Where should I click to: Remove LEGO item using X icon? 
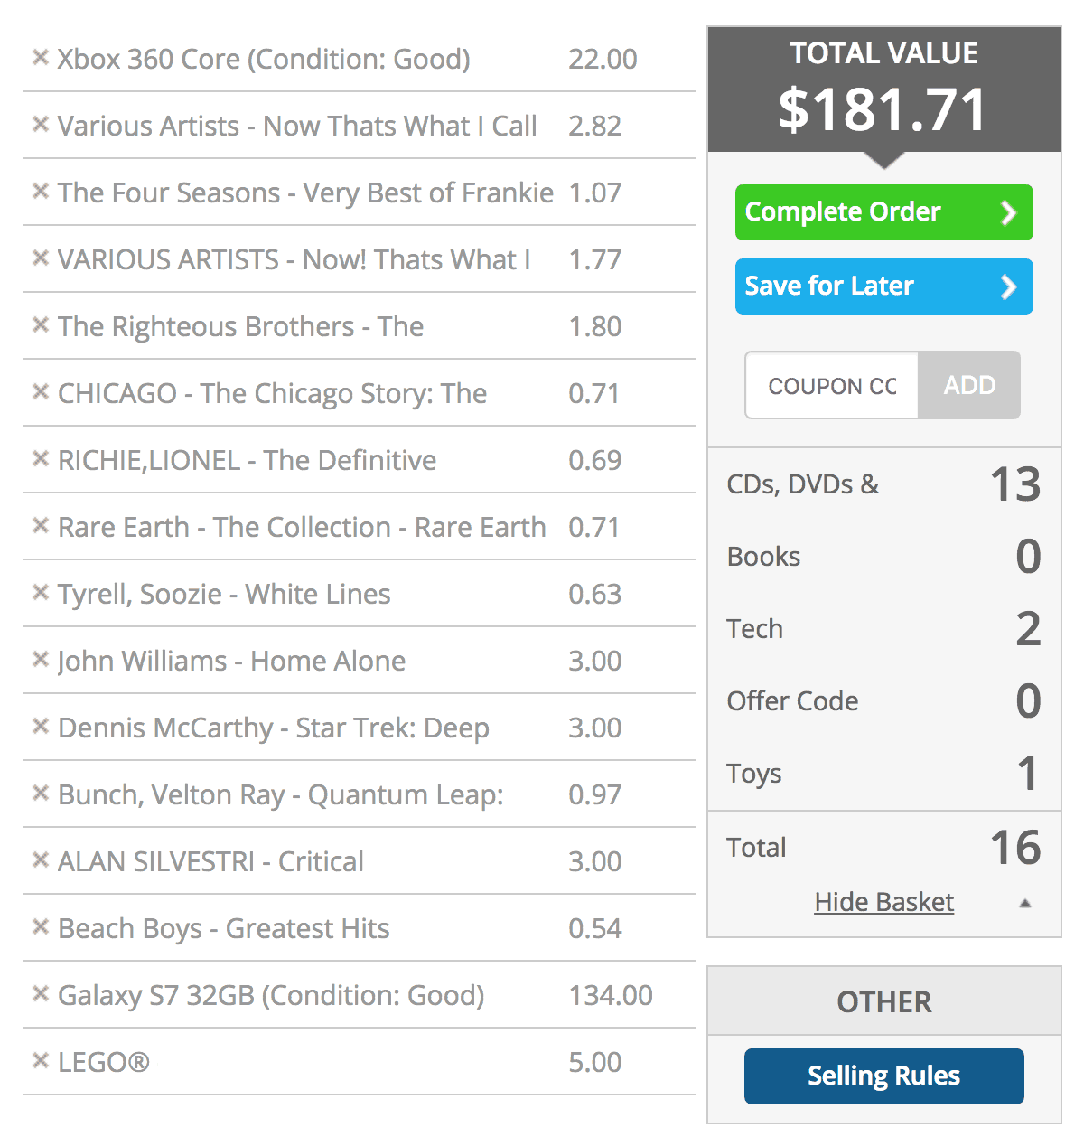(40, 1061)
